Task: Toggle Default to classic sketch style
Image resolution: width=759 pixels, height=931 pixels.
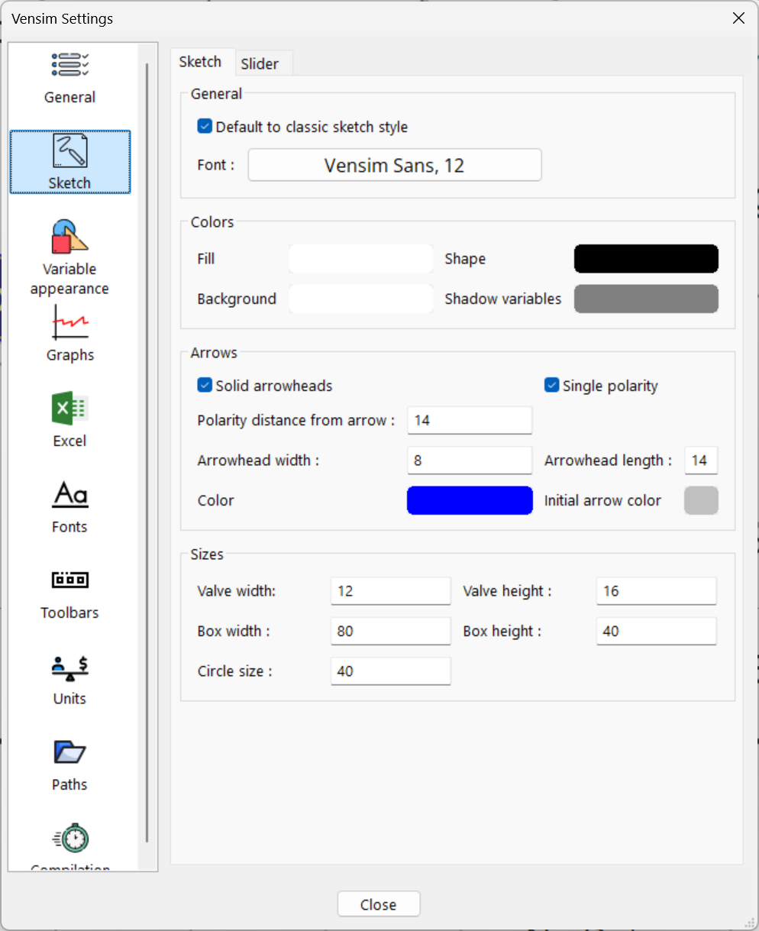Action: pos(204,128)
